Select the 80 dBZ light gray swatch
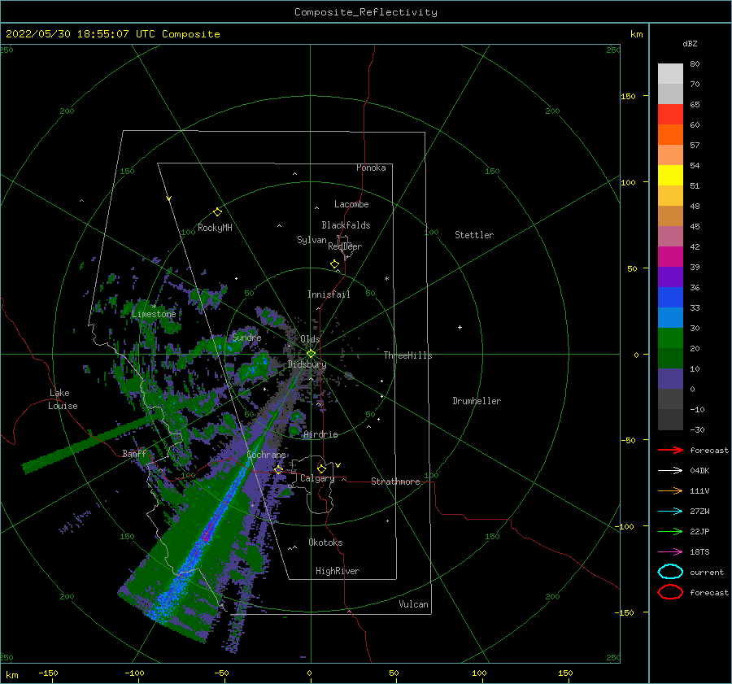Viewport: 732px width, 684px height. coord(670,74)
